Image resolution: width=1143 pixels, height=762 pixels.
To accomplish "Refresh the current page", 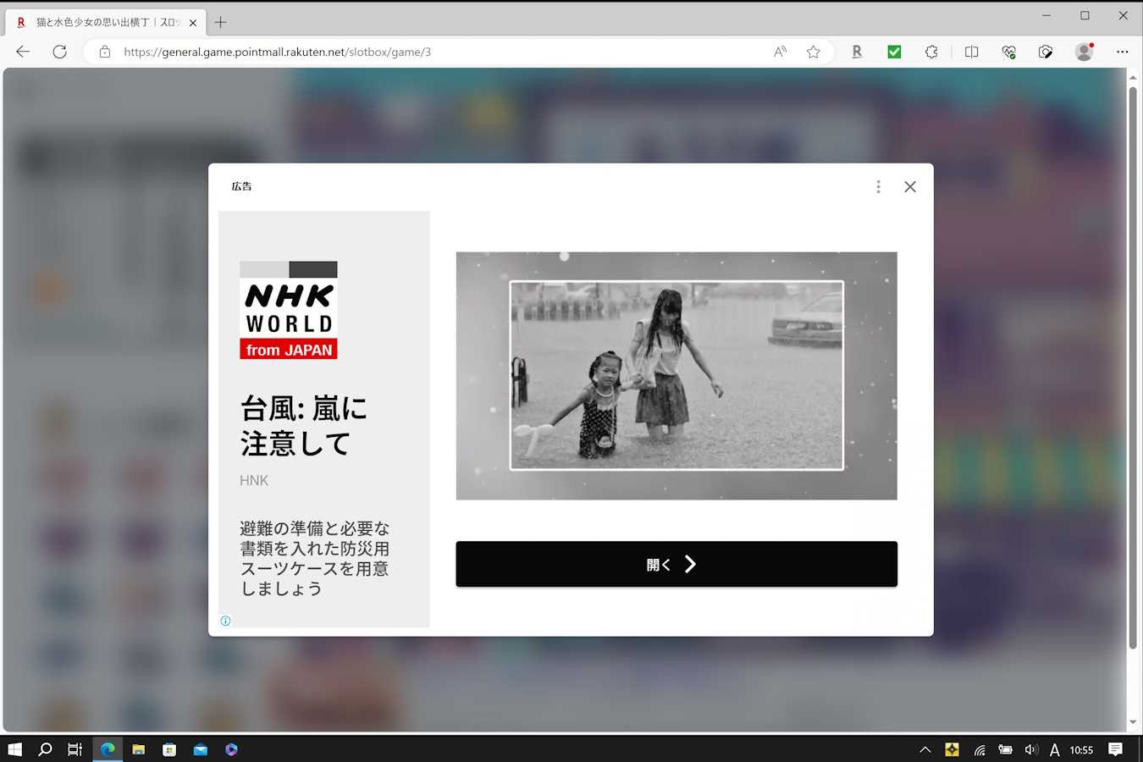I will click(x=59, y=52).
